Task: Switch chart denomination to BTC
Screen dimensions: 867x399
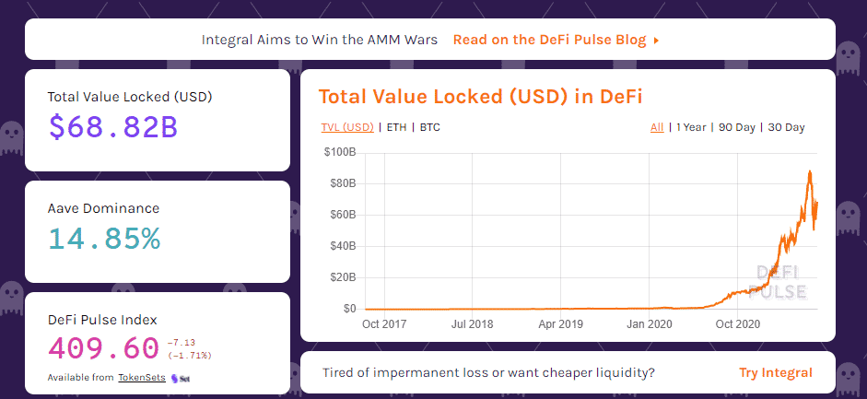Action: tap(429, 127)
